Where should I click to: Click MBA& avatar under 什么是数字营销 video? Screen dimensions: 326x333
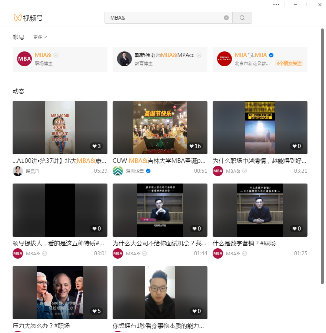tap(218, 253)
